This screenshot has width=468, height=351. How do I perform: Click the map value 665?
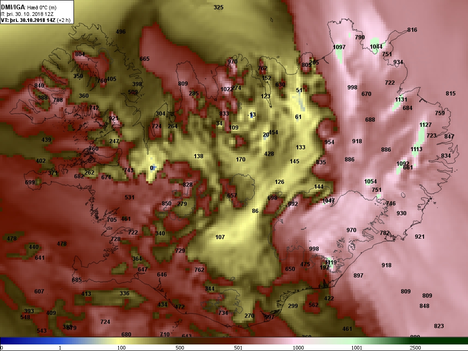[145, 58]
